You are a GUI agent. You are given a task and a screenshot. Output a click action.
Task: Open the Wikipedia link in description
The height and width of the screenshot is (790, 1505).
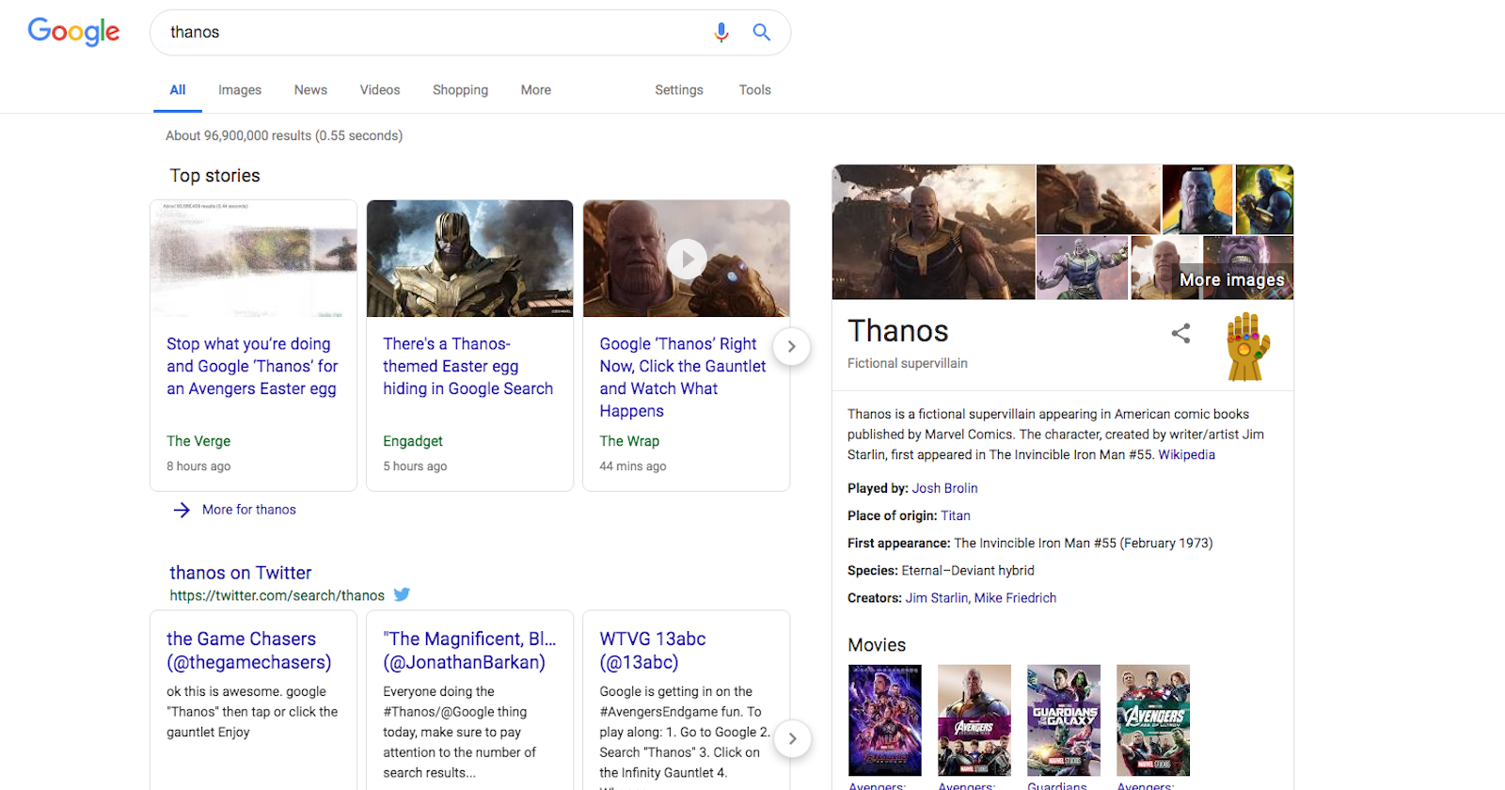pyautogui.click(x=1186, y=454)
